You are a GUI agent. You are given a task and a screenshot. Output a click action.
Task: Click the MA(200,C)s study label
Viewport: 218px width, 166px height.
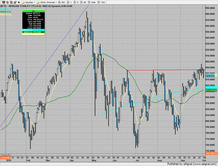click(x=6, y=9)
